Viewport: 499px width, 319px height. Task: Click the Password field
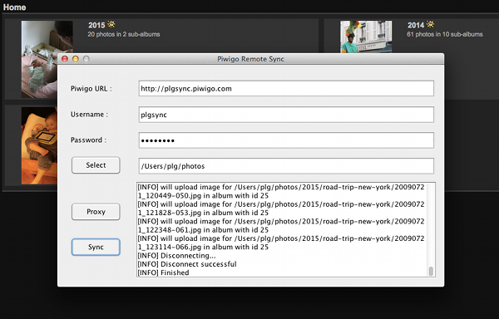[286, 140]
